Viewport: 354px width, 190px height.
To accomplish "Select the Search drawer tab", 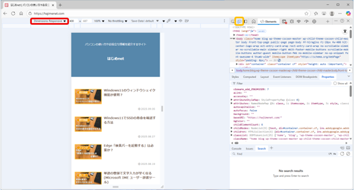I will point(261,149).
